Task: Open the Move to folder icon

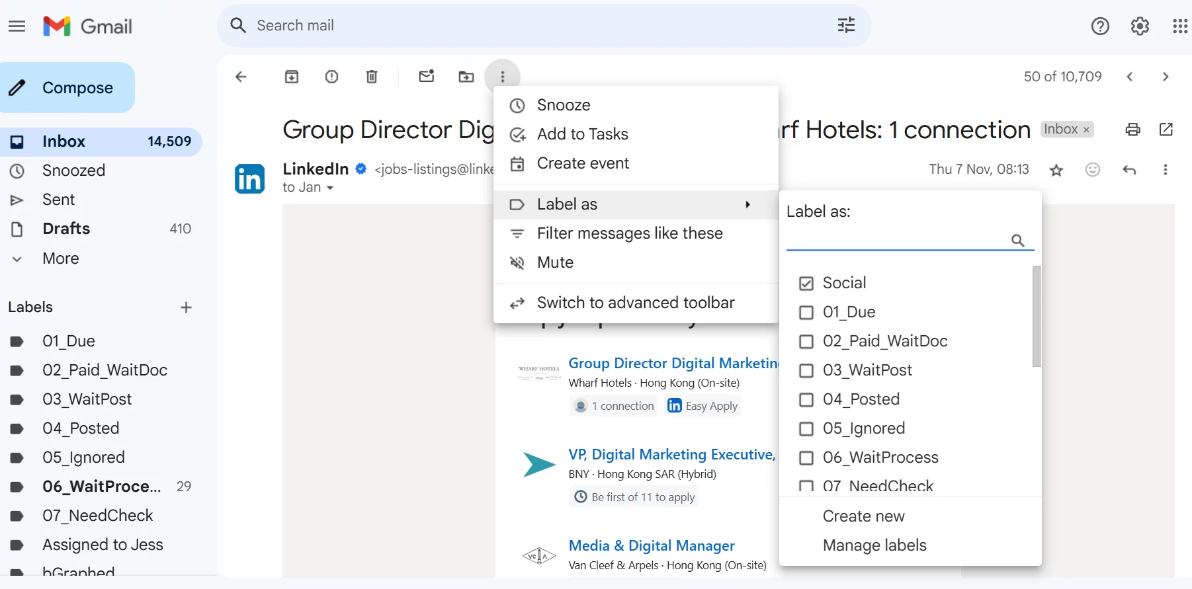Action: [x=466, y=77]
